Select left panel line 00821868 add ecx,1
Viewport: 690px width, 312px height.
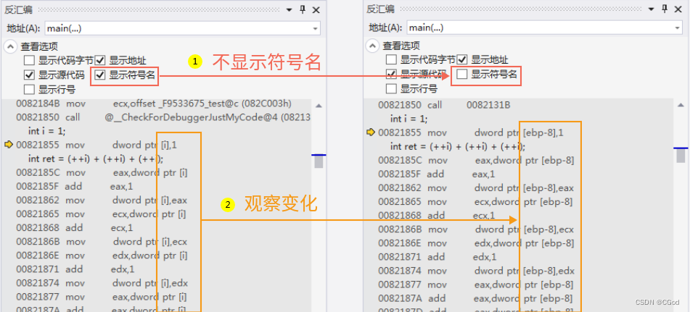click(74, 228)
